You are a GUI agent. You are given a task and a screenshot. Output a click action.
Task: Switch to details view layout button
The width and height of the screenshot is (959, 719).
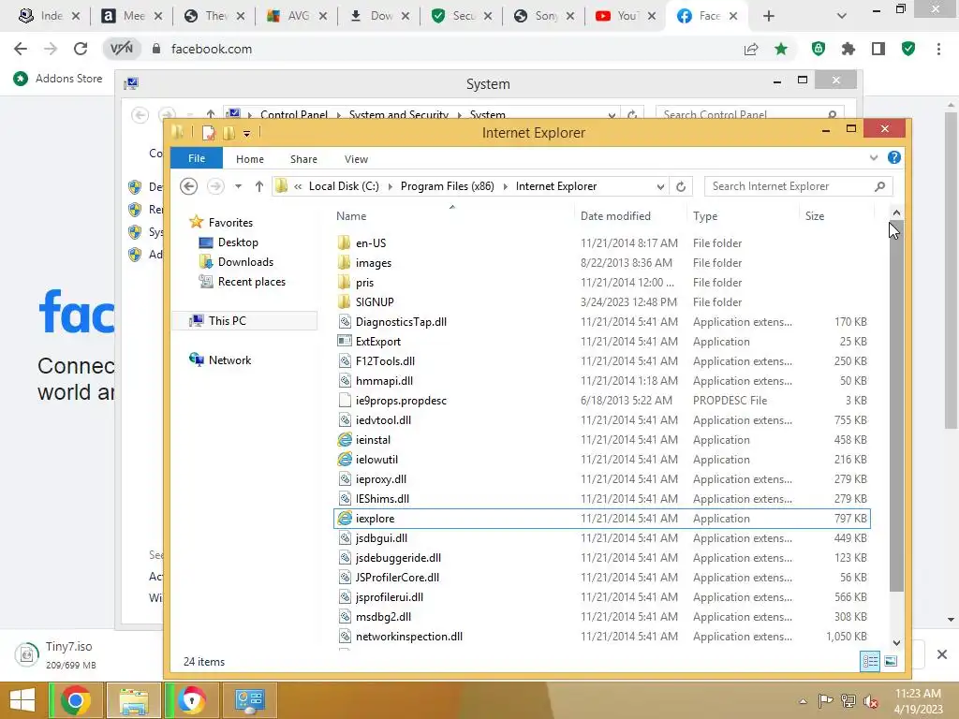[x=870, y=661]
